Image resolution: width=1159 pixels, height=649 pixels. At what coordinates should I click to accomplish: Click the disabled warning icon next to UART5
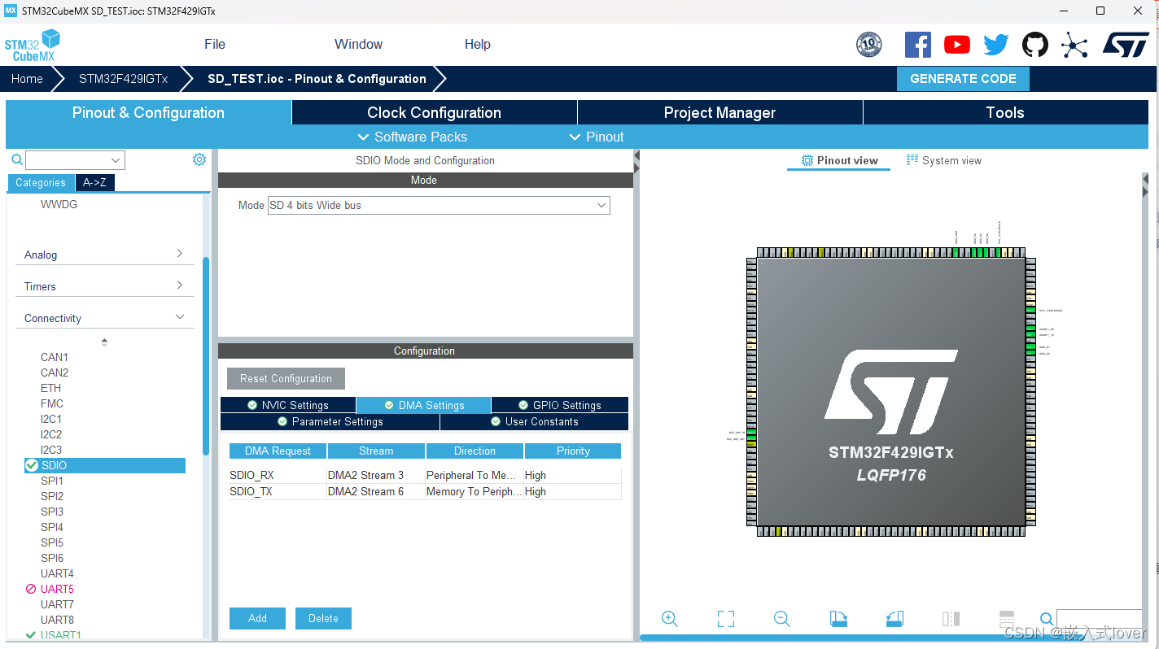coord(31,589)
